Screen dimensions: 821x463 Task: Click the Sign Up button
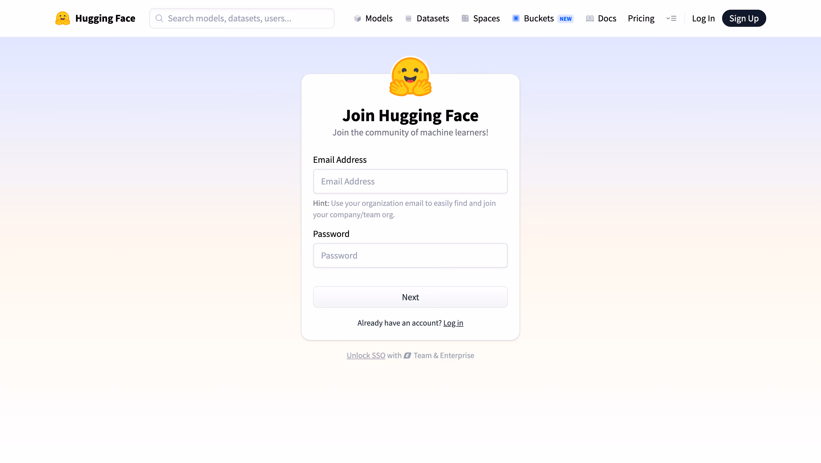(x=744, y=19)
